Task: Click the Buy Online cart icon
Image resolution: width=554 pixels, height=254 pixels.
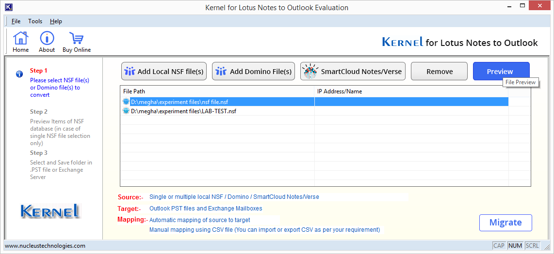Action: (x=77, y=42)
